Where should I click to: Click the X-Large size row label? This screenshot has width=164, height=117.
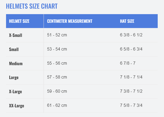(x=15, y=92)
